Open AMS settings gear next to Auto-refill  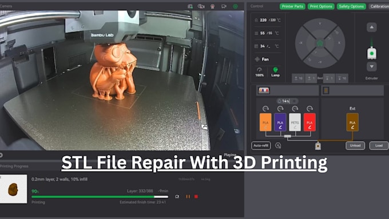(278, 146)
